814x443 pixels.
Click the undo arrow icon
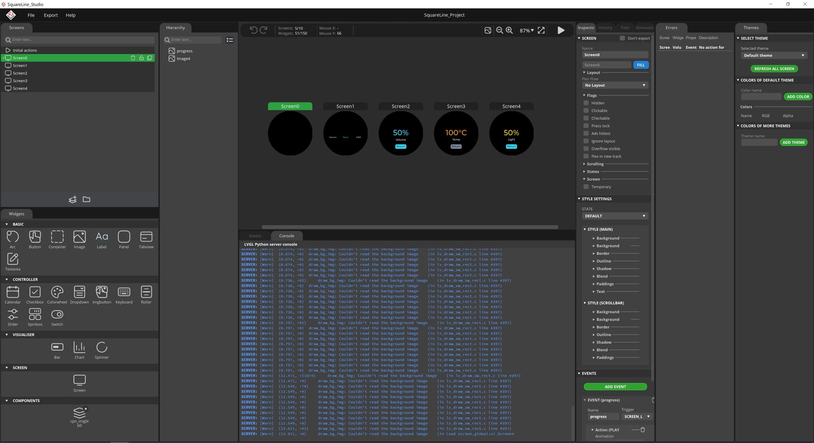253,30
